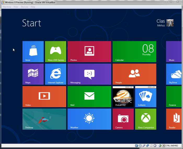The image size is (183, 149).
Task: Open the Mail tile
Action: pyautogui.click(x=89, y=97)
